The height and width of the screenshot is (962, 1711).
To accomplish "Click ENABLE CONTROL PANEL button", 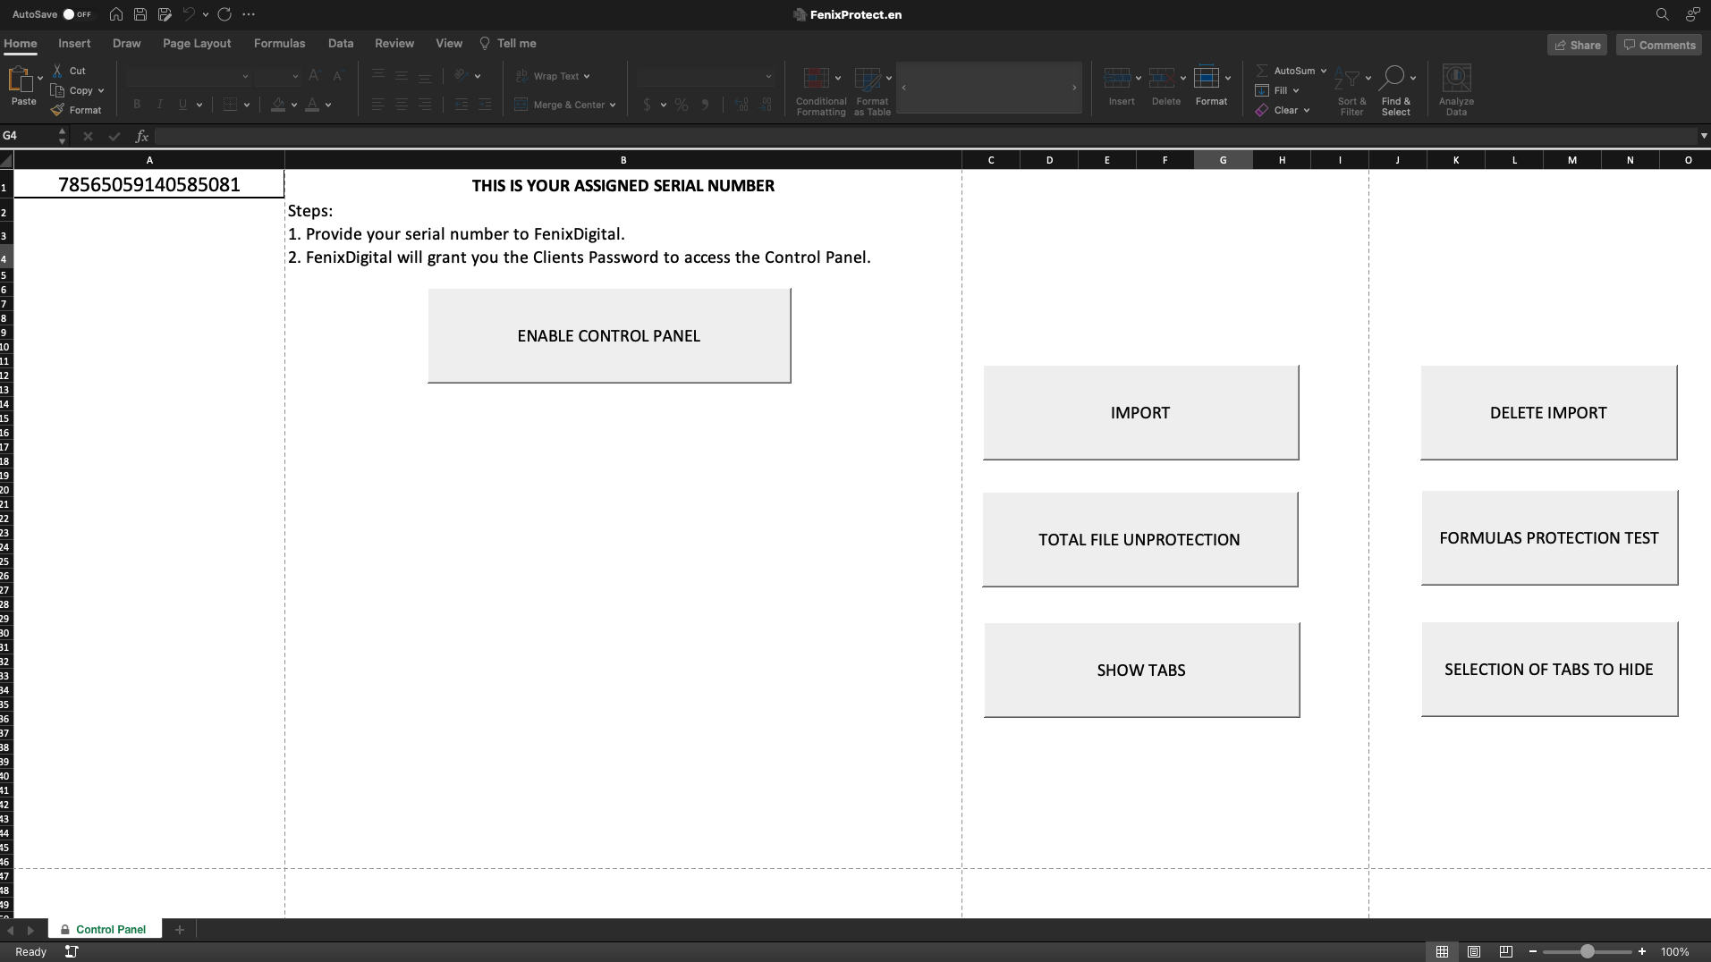I will click(609, 336).
